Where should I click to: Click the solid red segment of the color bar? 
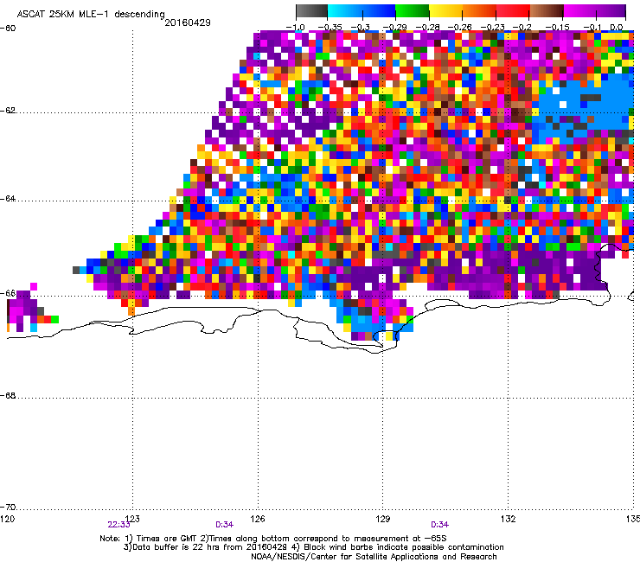513,11
